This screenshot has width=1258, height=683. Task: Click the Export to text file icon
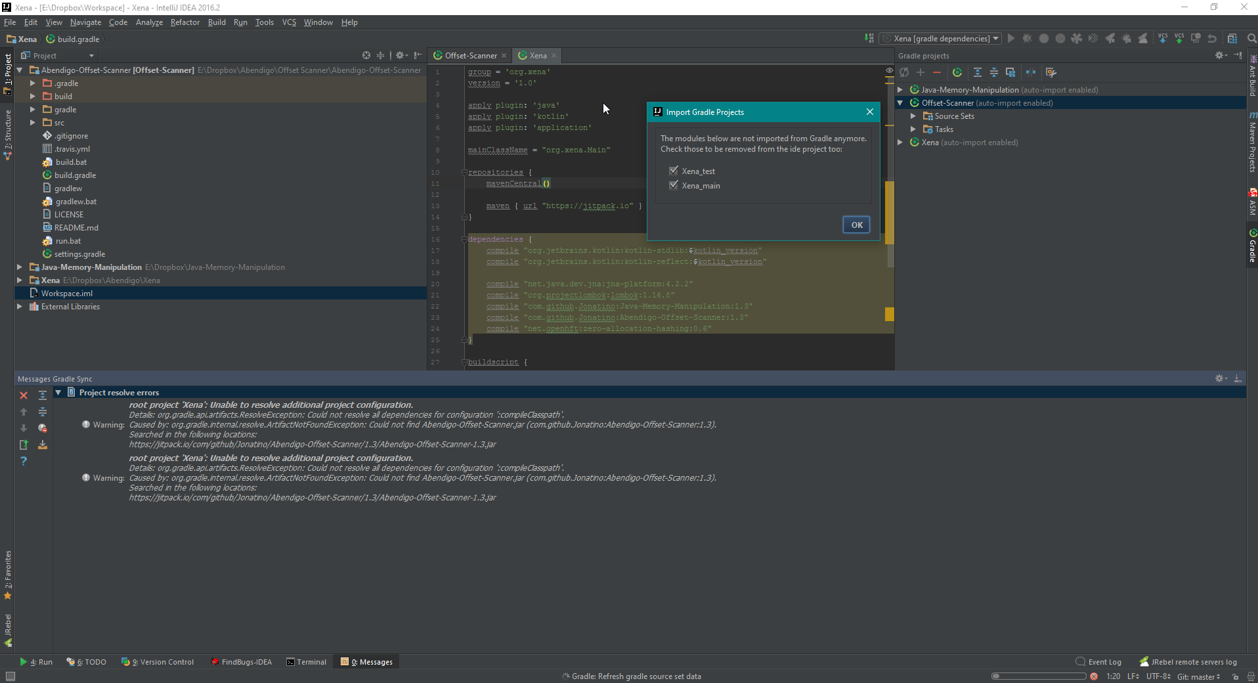pos(43,445)
